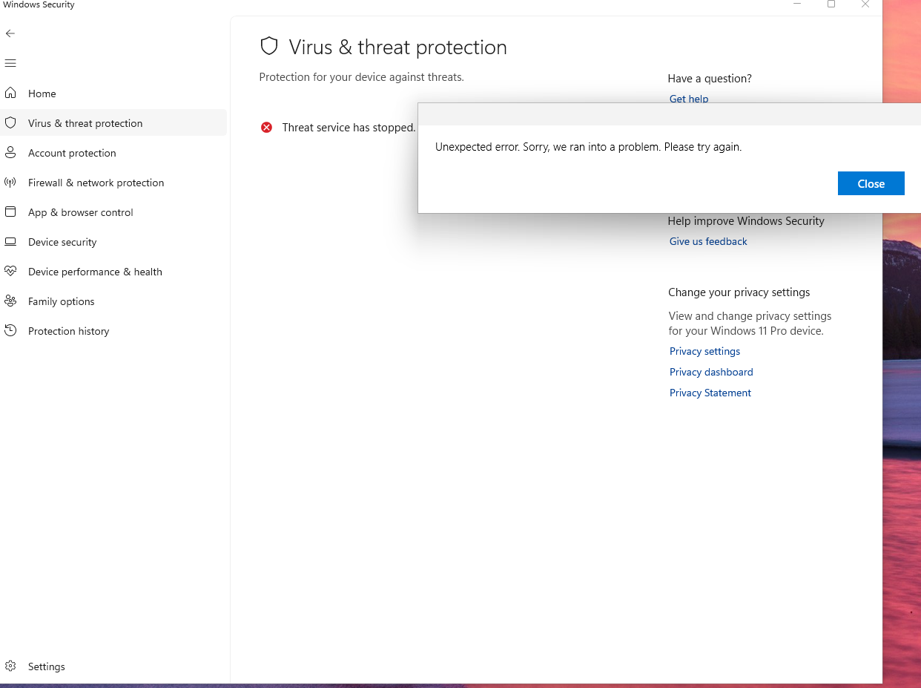Open the Get help link
921x688 pixels.
click(689, 99)
